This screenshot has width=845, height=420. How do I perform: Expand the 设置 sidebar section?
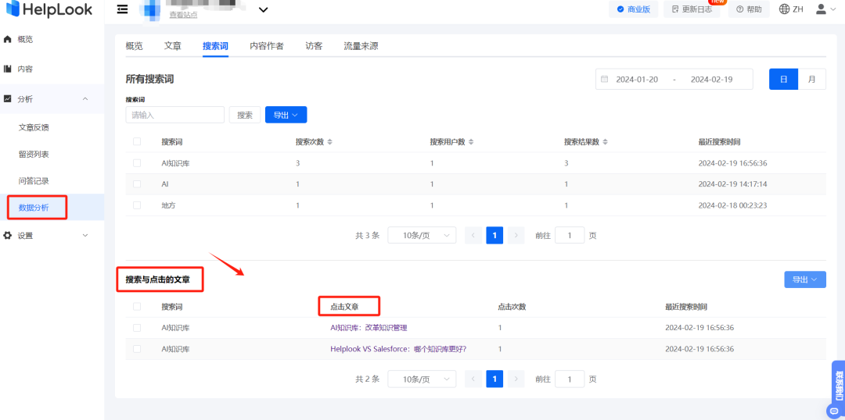click(x=52, y=236)
